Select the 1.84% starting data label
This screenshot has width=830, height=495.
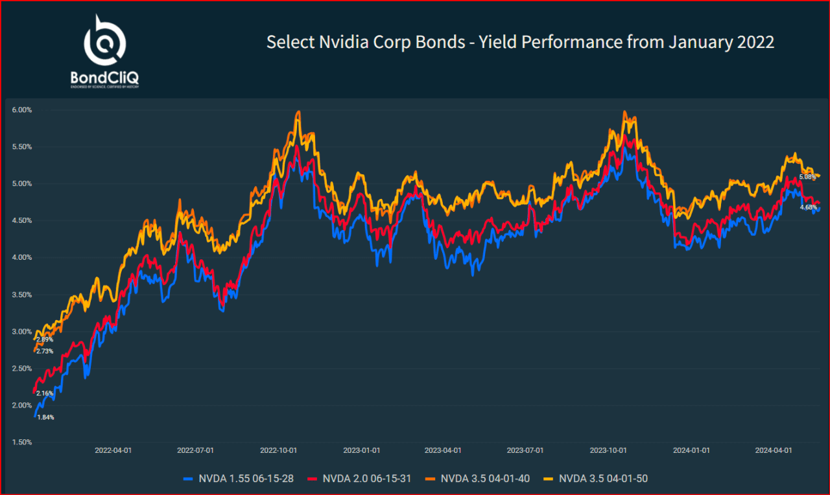click(45, 417)
